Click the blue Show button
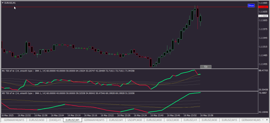The width and height of the screenshot is (270, 123). click(x=251, y=5)
